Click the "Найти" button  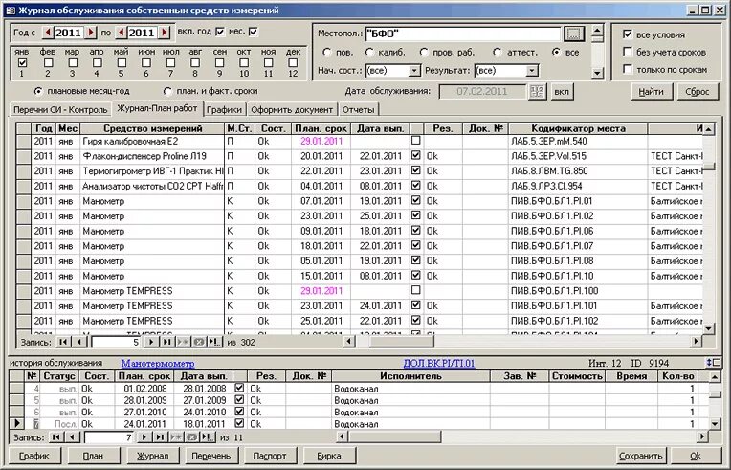651,92
